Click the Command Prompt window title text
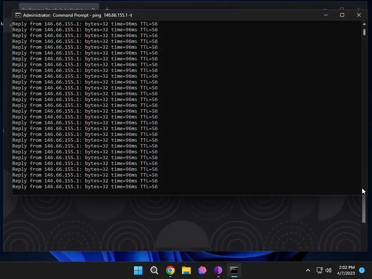Screen dimensions: 372x279 78,15
